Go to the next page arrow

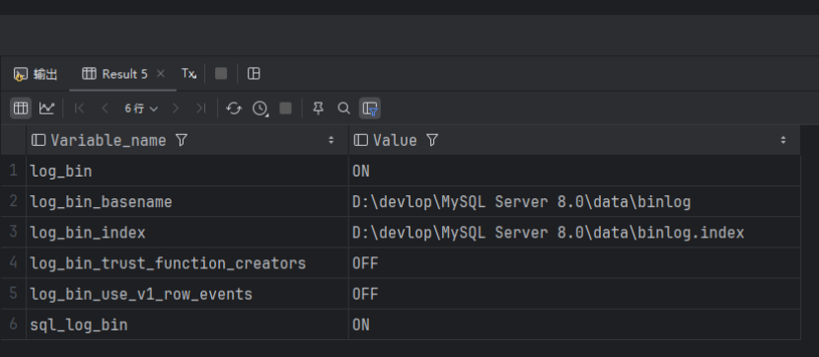tap(176, 108)
